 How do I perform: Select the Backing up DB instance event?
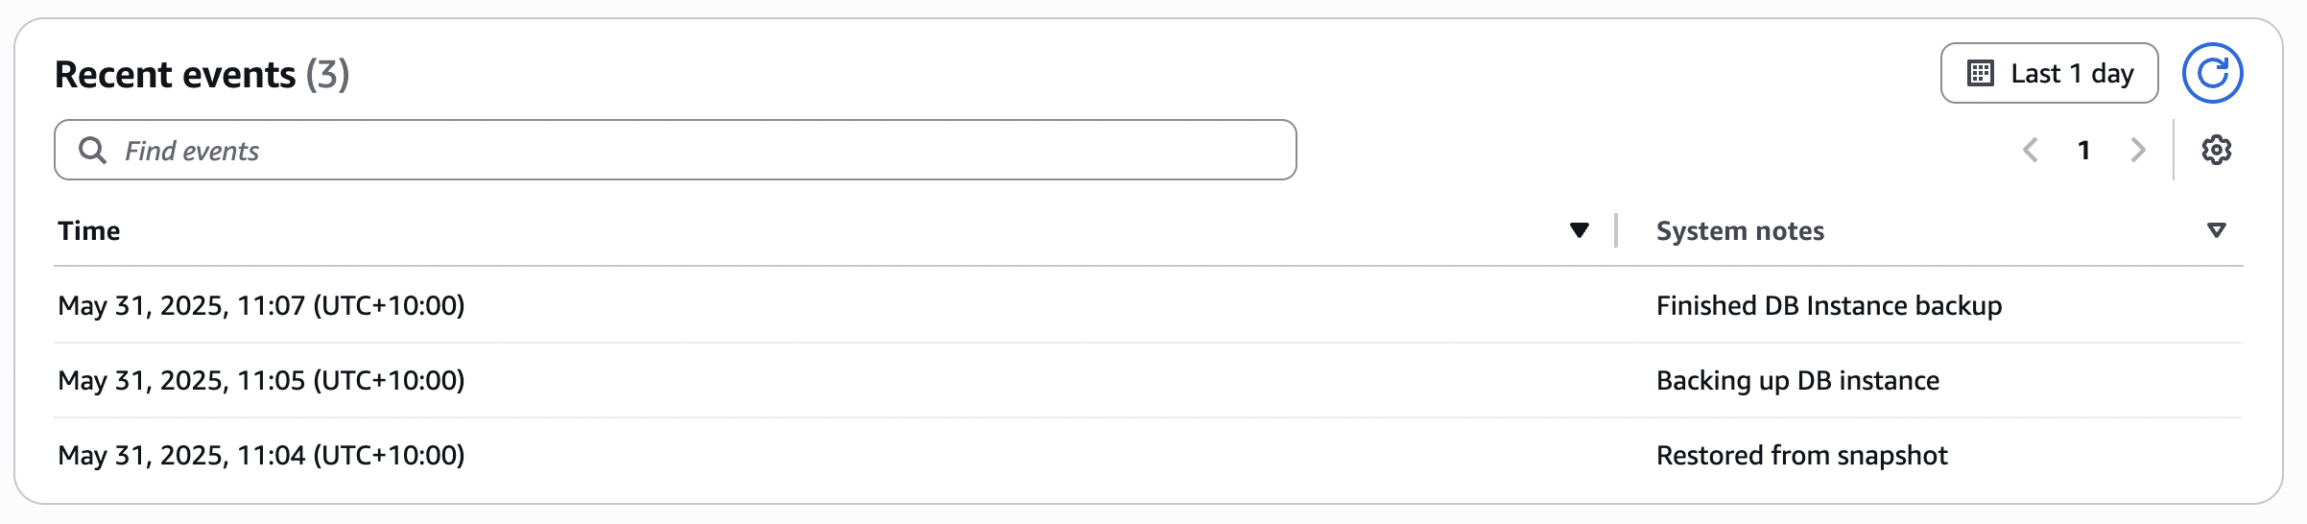[x=1797, y=380]
